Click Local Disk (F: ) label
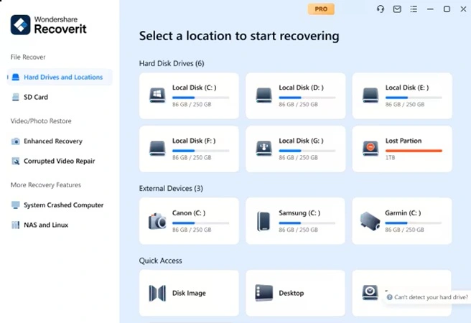Viewport: 471px width, 323px height. [x=194, y=141]
